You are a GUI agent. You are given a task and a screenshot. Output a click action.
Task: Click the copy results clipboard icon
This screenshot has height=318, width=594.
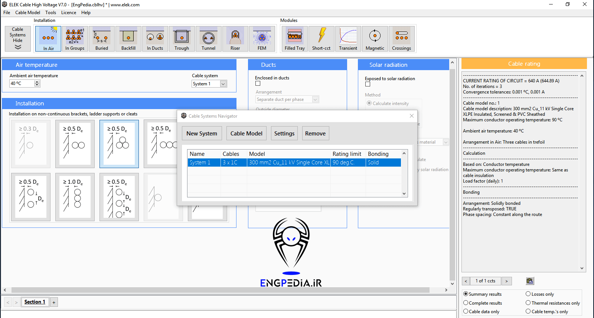[x=530, y=281]
